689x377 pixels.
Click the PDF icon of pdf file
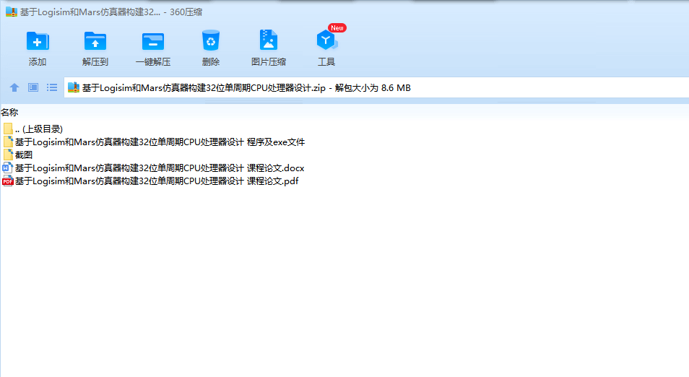pos(7,181)
